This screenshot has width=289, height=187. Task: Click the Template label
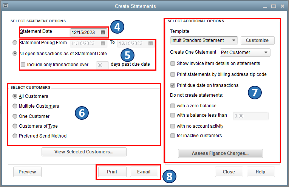point(179,31)
